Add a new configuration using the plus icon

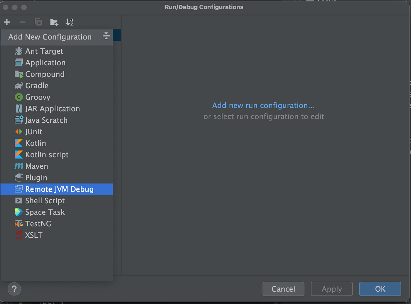pos(6,22)
